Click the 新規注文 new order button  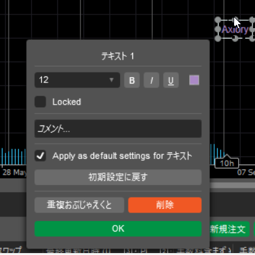point(228,229)
